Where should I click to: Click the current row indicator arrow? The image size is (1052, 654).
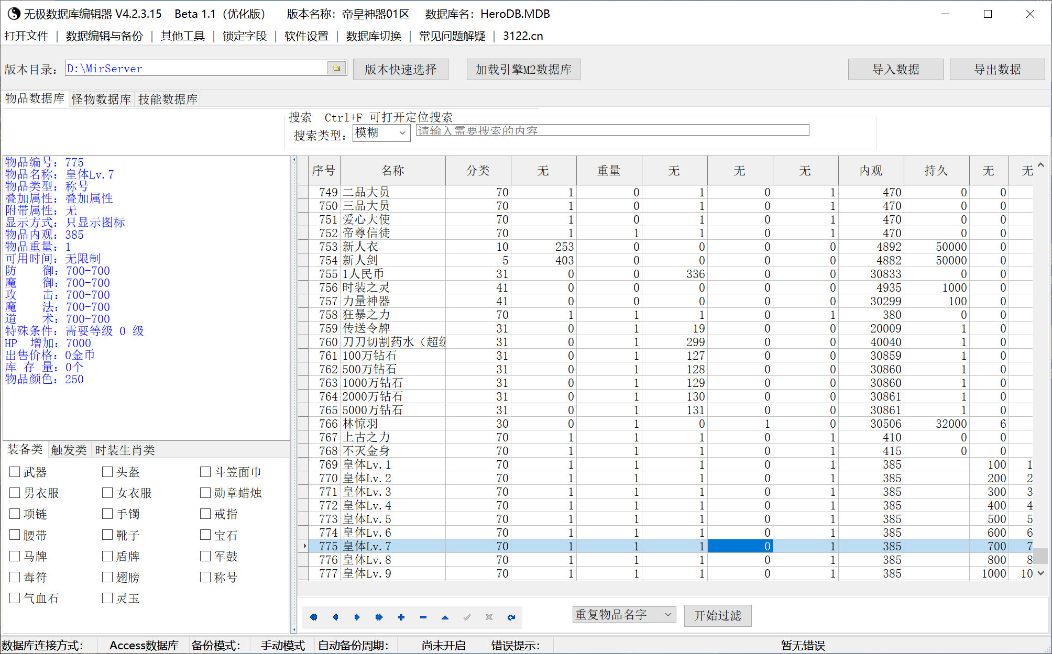(x=304, y=546)
